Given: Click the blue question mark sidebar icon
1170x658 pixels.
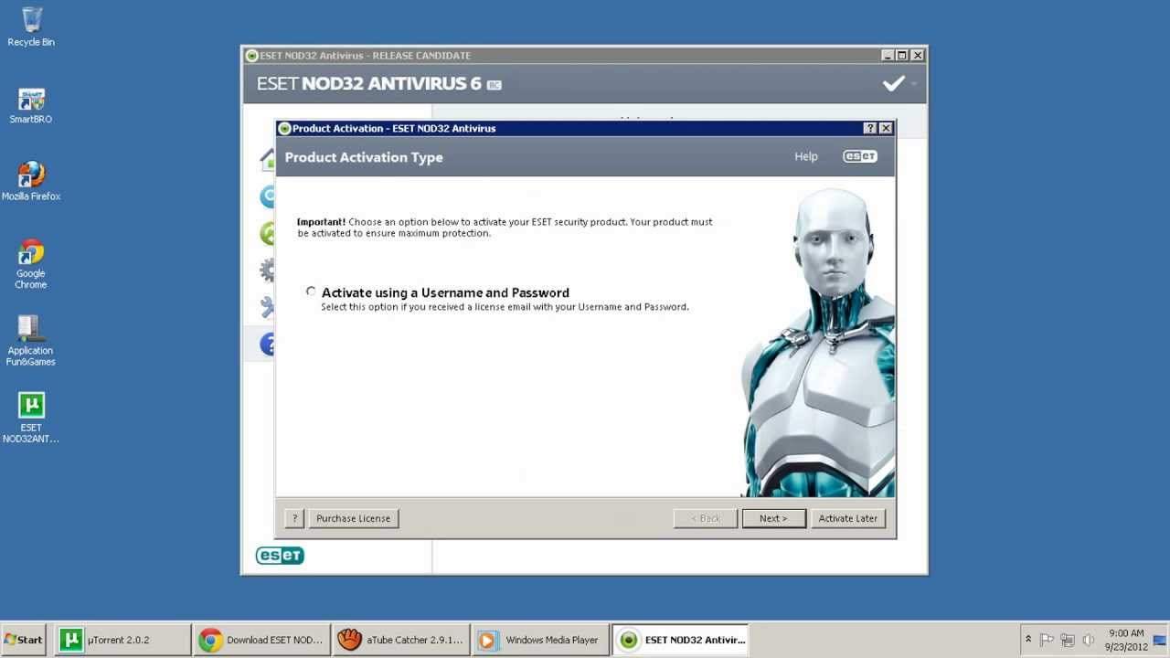Looking at the screenshot, I should (267, 344).
